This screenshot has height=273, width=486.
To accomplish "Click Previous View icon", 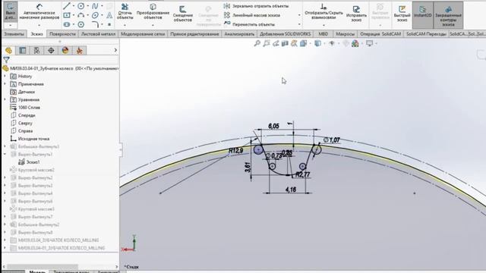I will click(276, 44).
